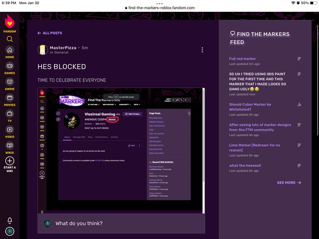The image size is (319, 239).
Task: Click SEE MORE in the feed
Action: [x=289, y=183]
